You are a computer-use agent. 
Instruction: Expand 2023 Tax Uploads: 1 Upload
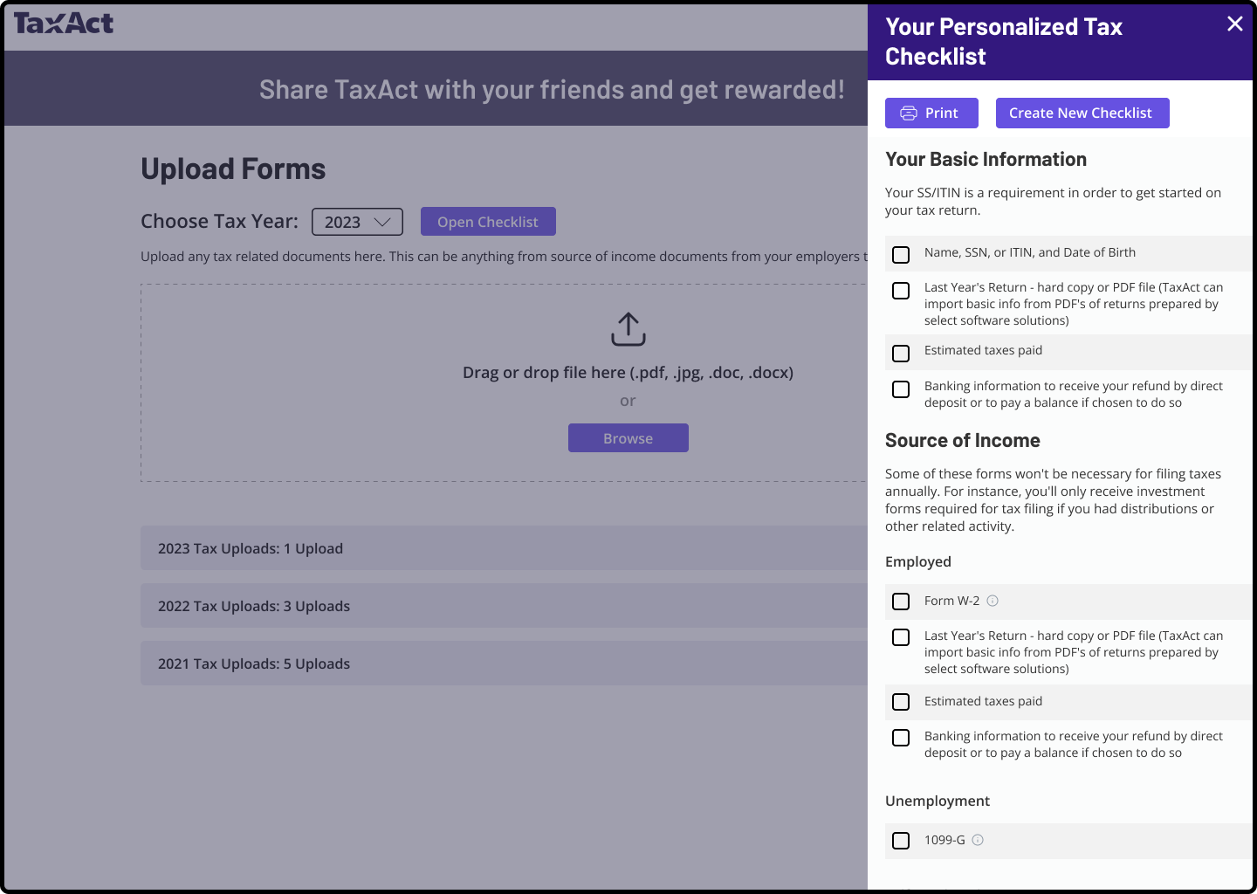[504, 548]
